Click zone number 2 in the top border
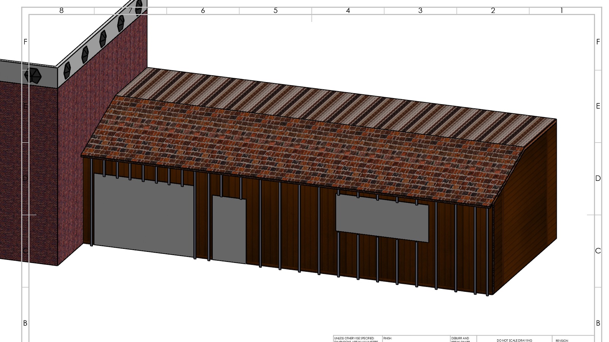This screenshot has height=342, width=609. pyautogui.click(x=493, y=11)
